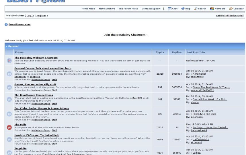Open the Chat icon in the navigation bar
This screenshot has height=155, width=246.
pos(169,9)
